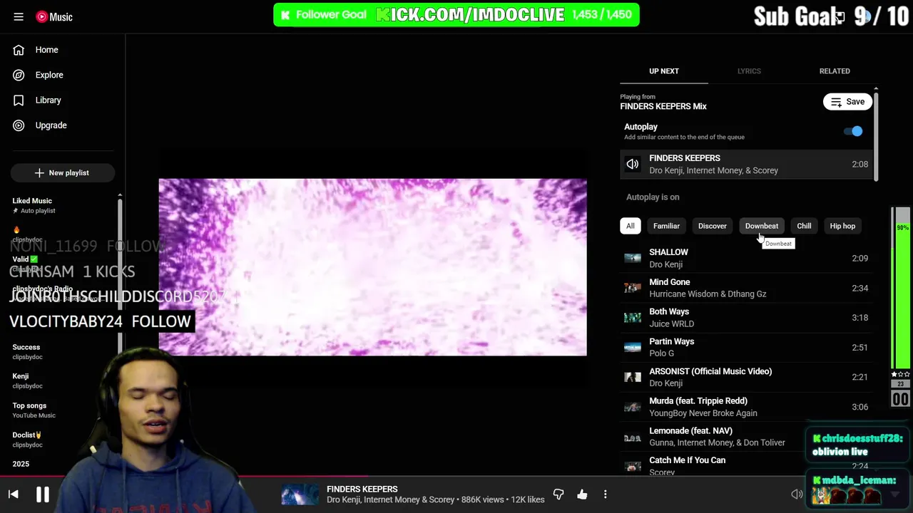Click the now-playing speaker icon in the queue

633,164
